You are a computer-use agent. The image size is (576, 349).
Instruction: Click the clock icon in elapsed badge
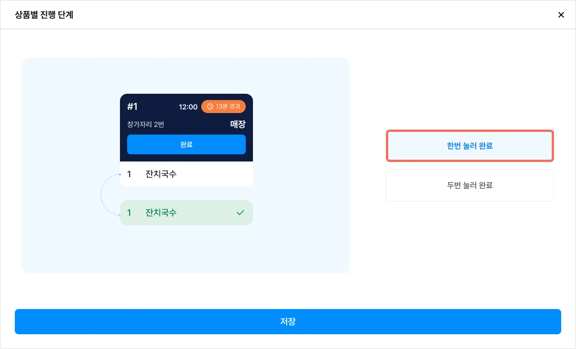[210, 107]
